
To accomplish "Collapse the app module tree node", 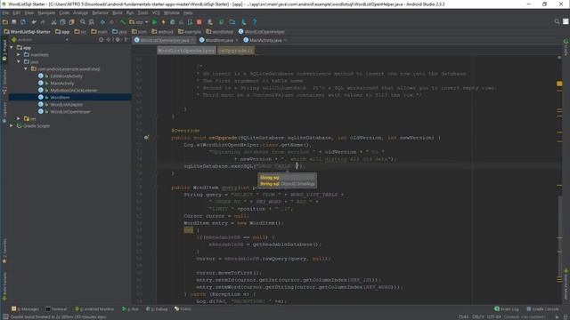I will 12,47.
